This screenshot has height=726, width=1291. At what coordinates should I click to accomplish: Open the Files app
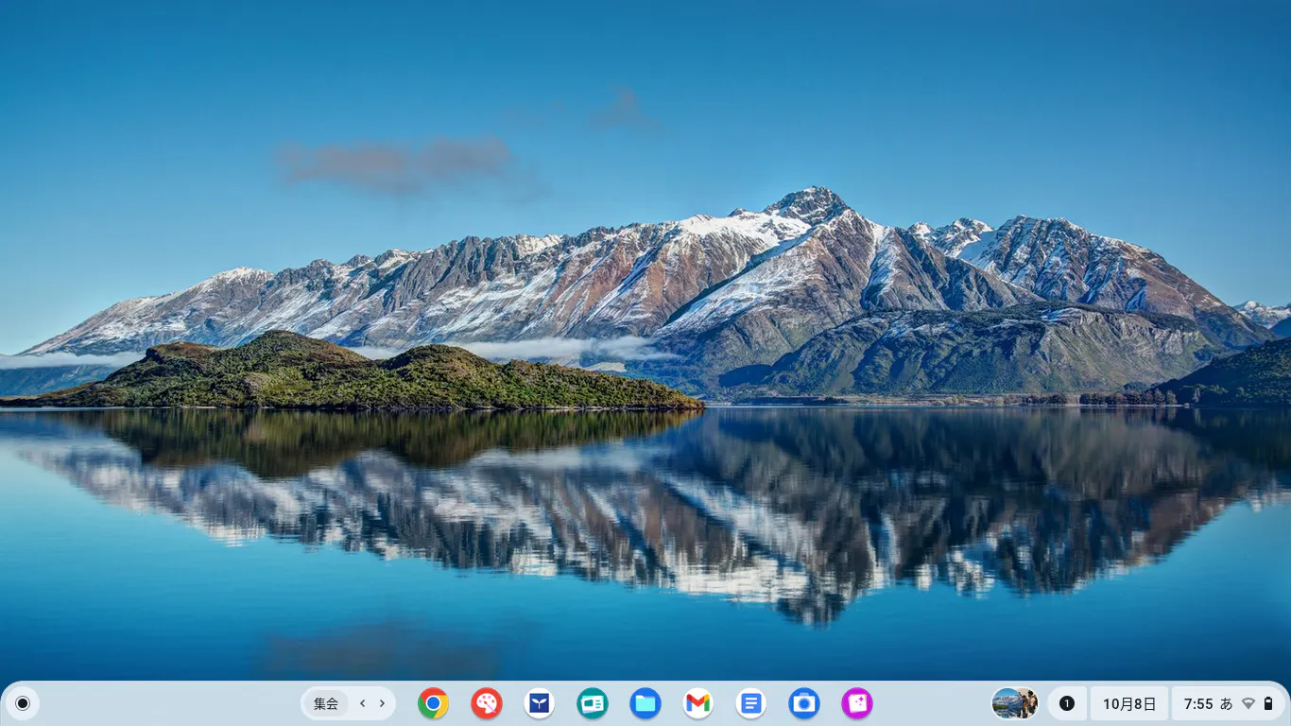point(645,703)
